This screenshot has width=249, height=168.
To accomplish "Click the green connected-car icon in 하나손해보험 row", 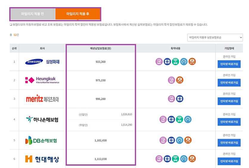I will coord(180,119).
